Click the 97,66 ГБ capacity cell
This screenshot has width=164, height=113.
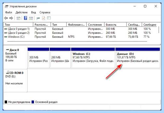[111, 37]
